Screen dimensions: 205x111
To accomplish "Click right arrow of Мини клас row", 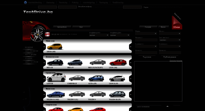I will 131,47.
